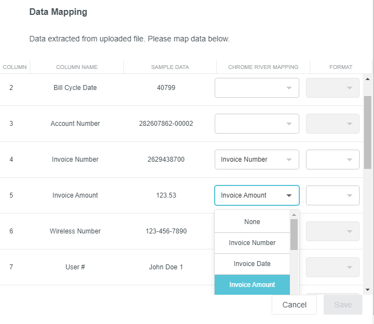Open Bill Cycle Date mapping dropdown

coord(257,88)
